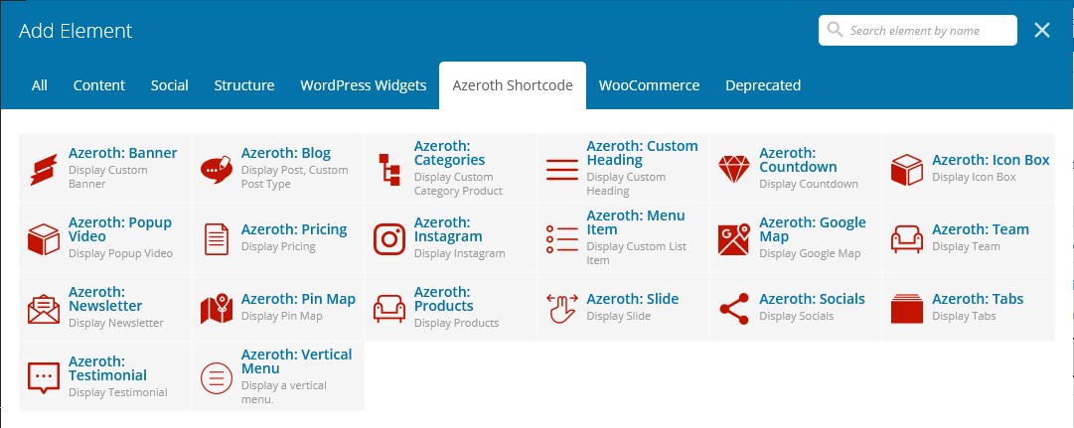Switch to the WooCommerce tab
1074x428 pixels.
point(650,85)
